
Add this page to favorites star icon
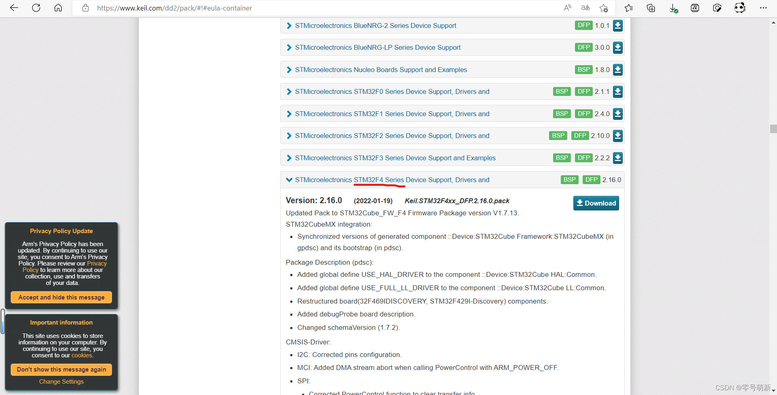(x=604, y=8)
